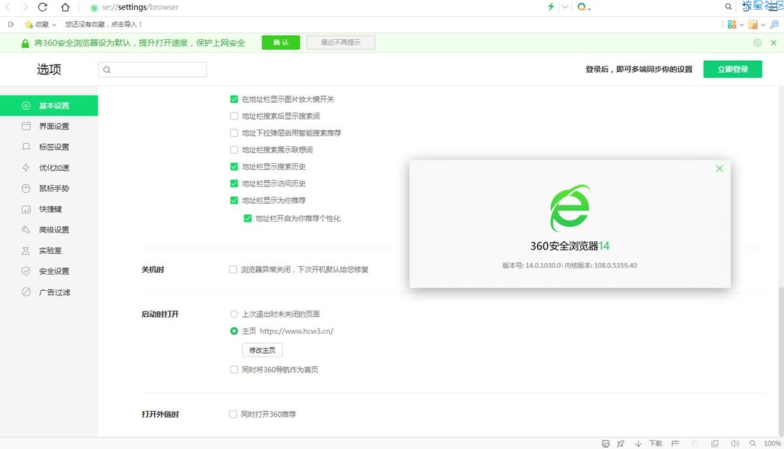Select 基本设置 in the sidebar
784x449 pixels.
pos(49,105)
